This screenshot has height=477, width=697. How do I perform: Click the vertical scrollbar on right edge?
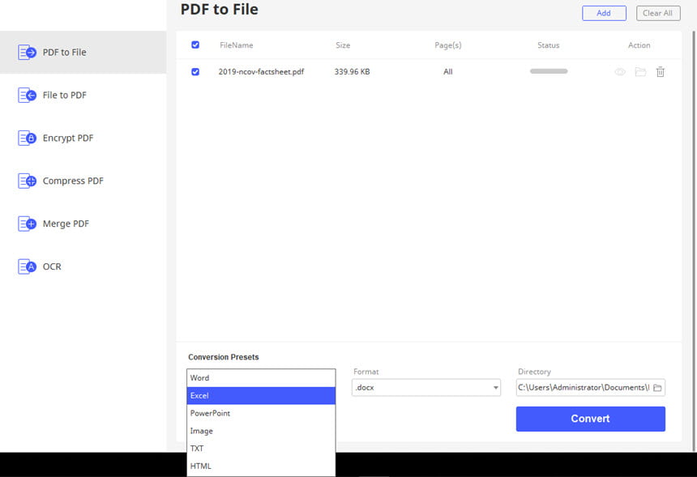tap(694, 240)
